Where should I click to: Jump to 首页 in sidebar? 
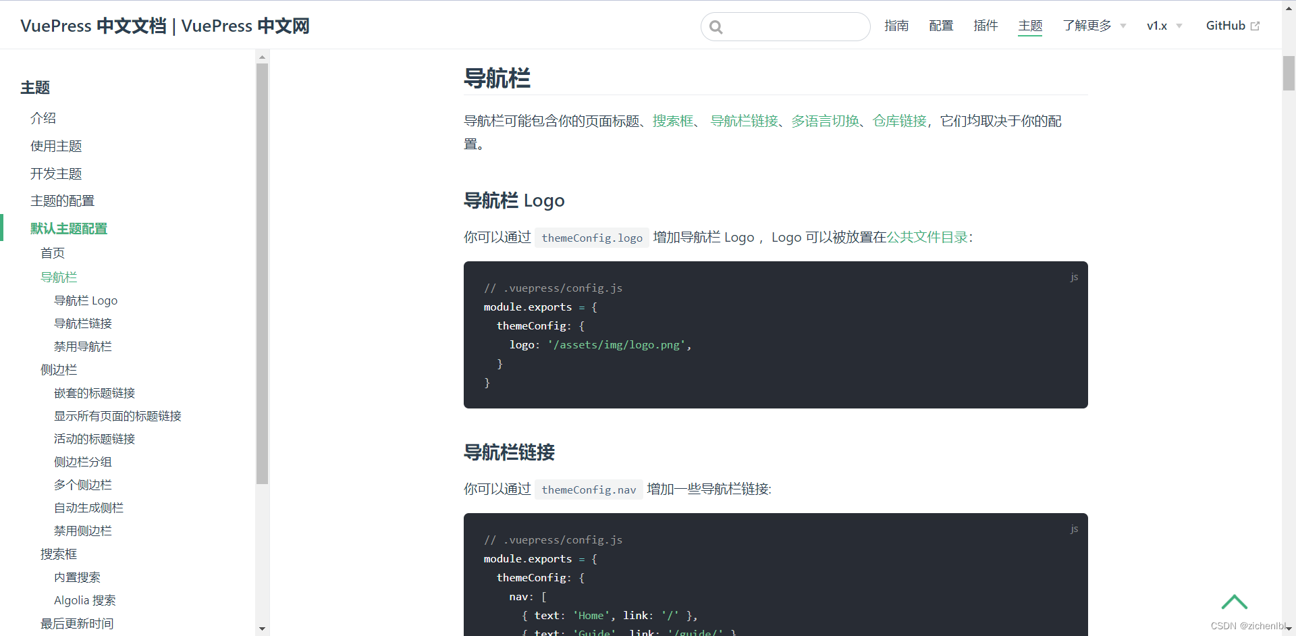(x=53, y=253)
